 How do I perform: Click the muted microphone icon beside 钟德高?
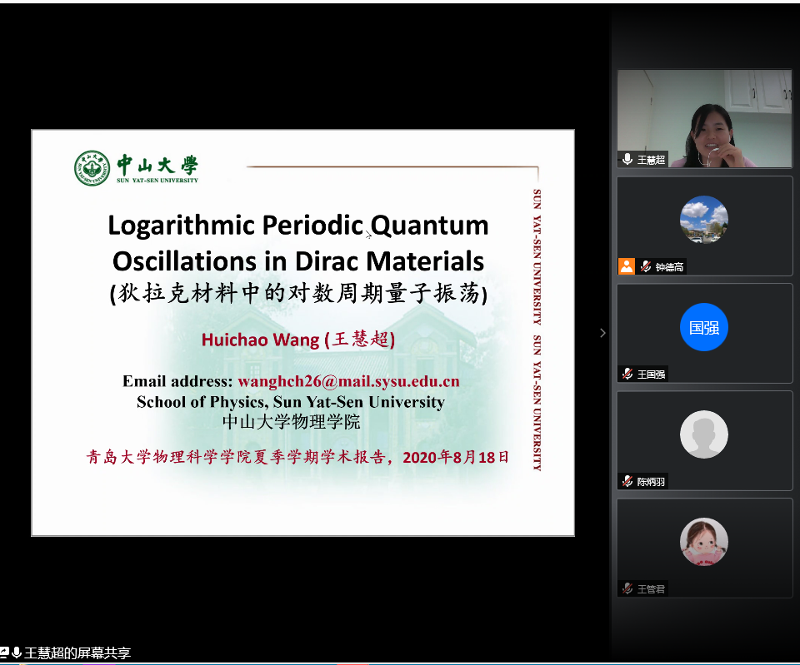point(645,266)
